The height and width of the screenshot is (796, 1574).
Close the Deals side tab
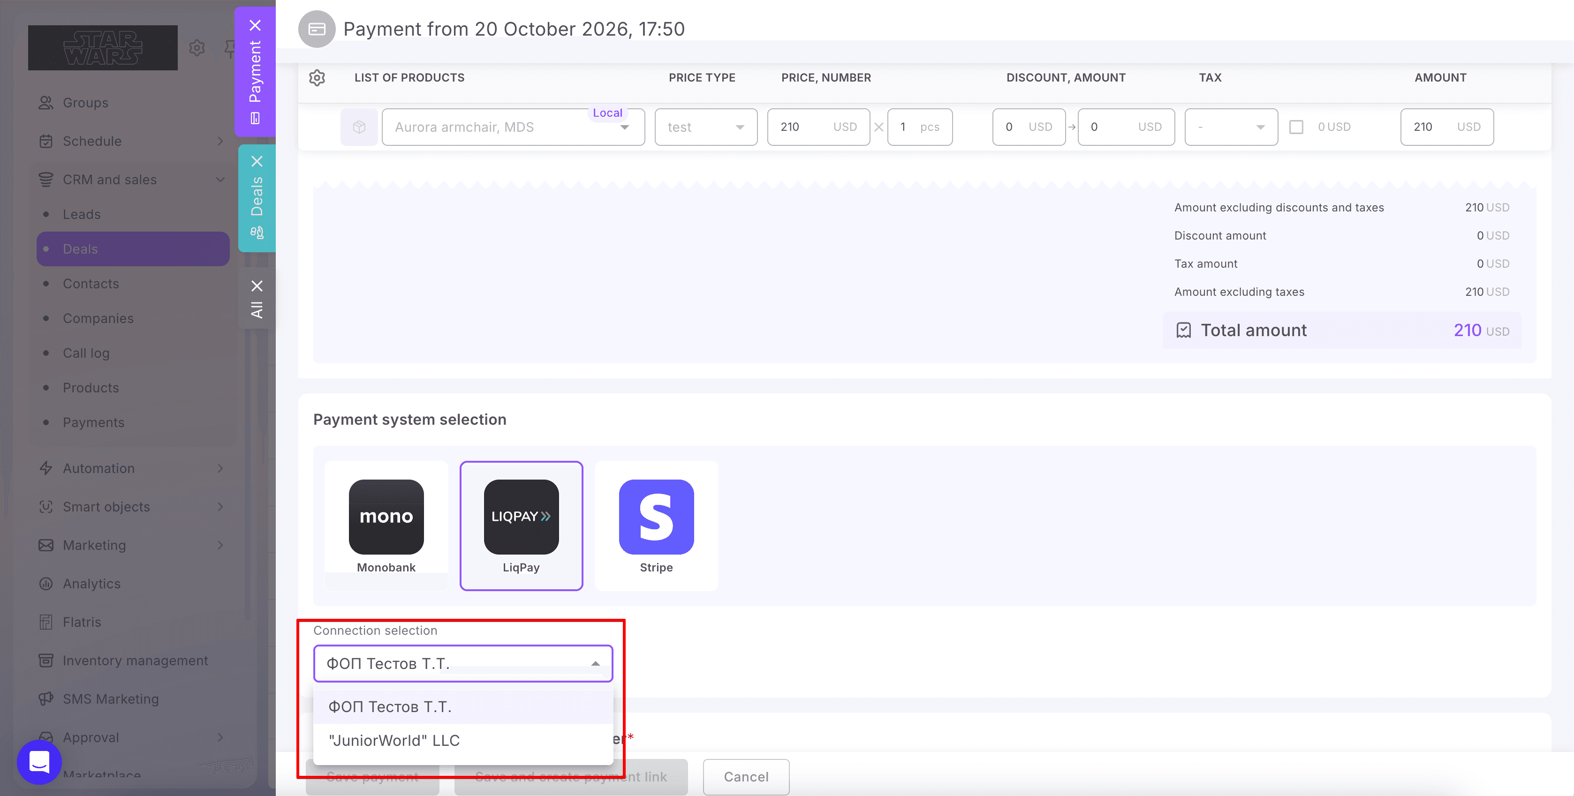[257, 161]
